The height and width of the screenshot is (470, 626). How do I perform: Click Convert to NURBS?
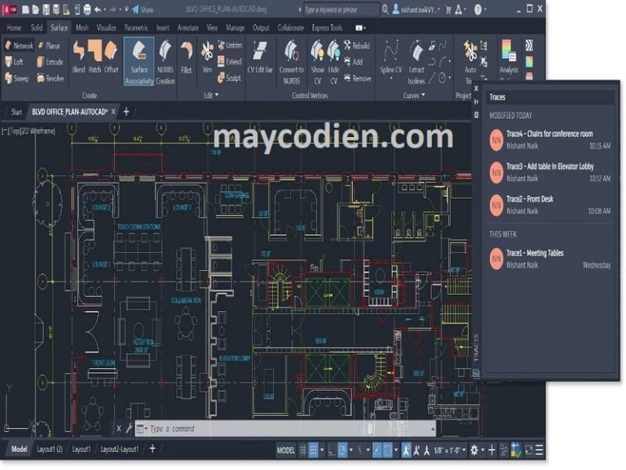pos(292,62)
